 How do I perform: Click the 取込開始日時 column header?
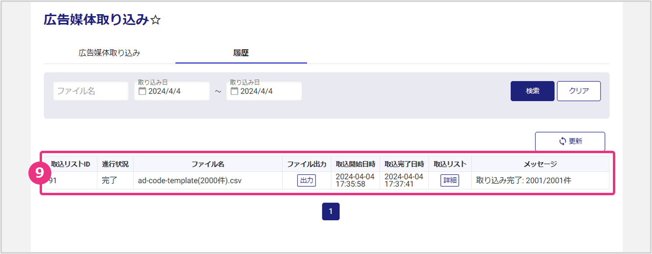355,164
